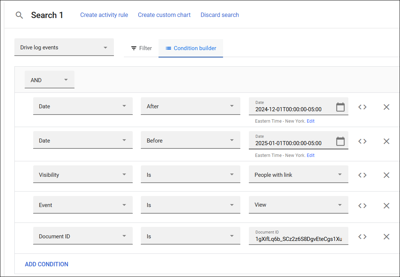The width and height of the screenshot is (400, 277).
Task: Switch to the Filter tab
Action: pos(141,48)
